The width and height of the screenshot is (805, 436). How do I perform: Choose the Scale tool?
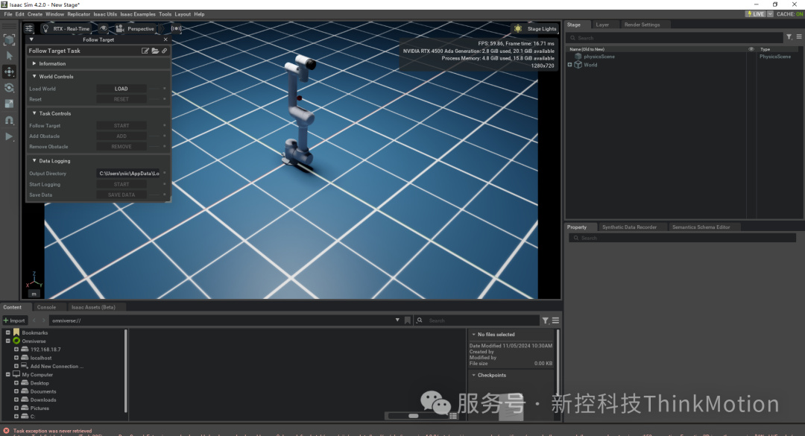(9, 104)
